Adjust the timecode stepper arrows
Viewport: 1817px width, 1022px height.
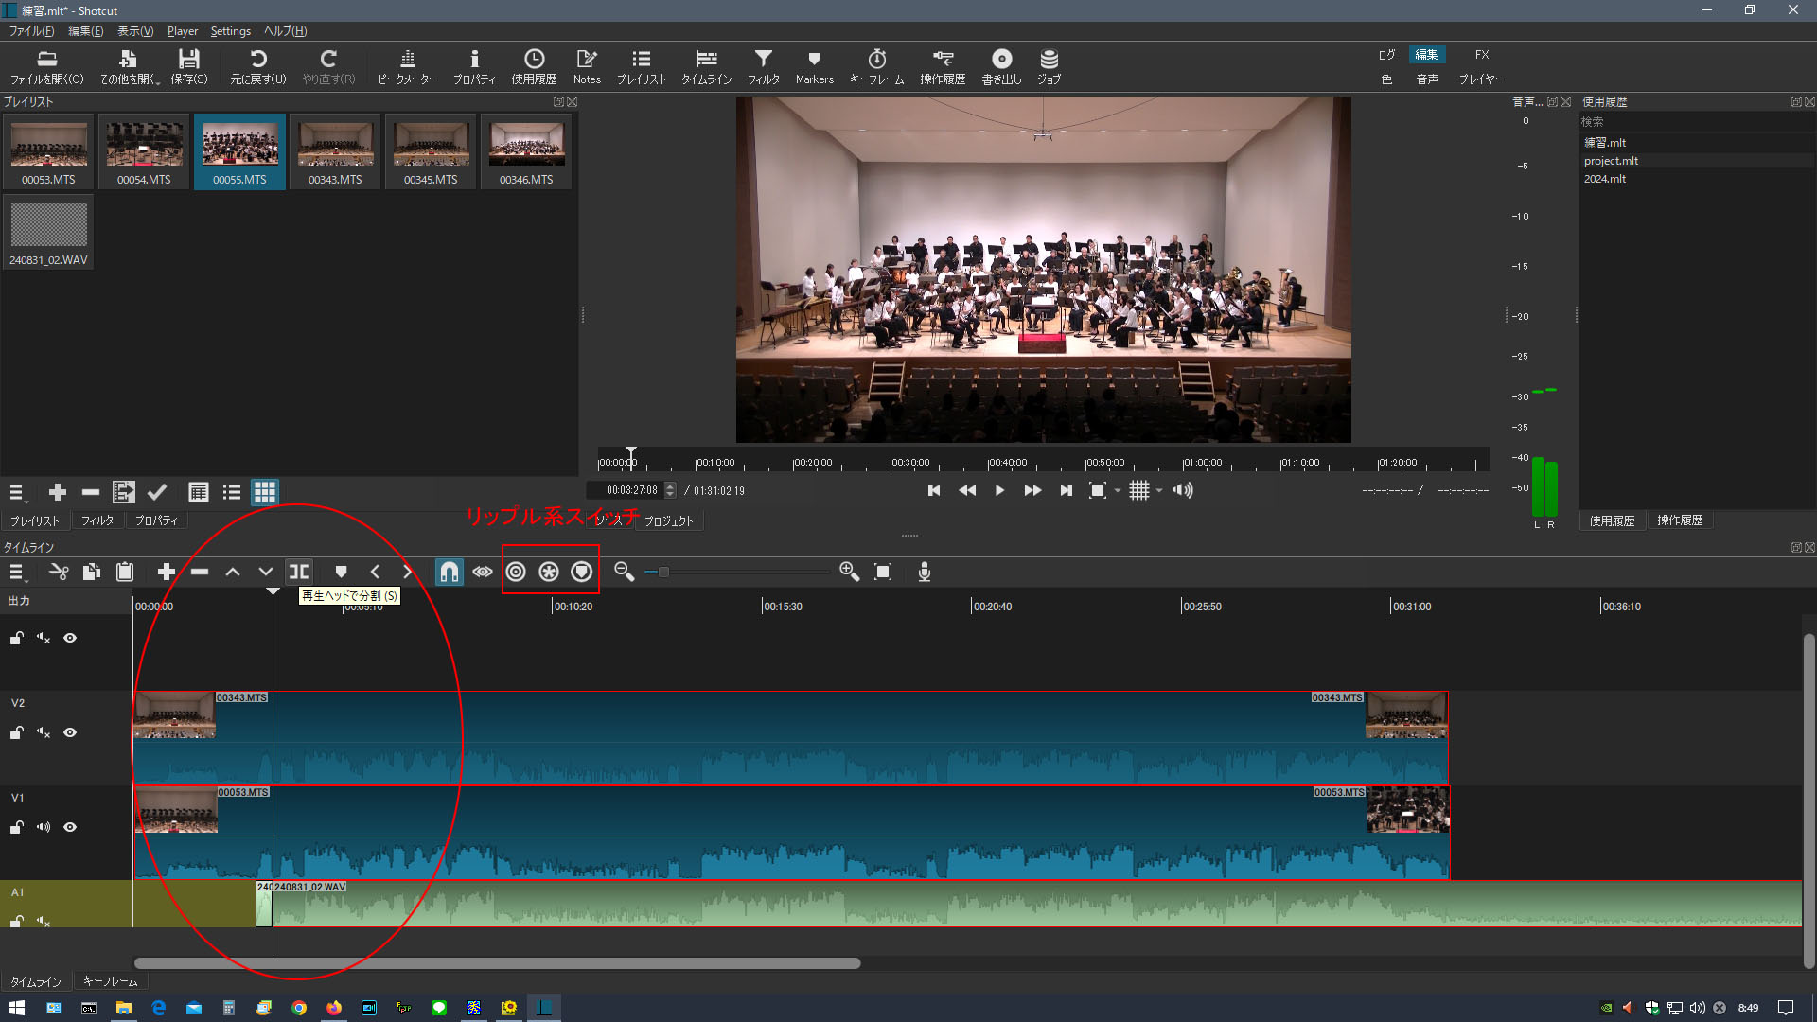click(x=670, y=490)
